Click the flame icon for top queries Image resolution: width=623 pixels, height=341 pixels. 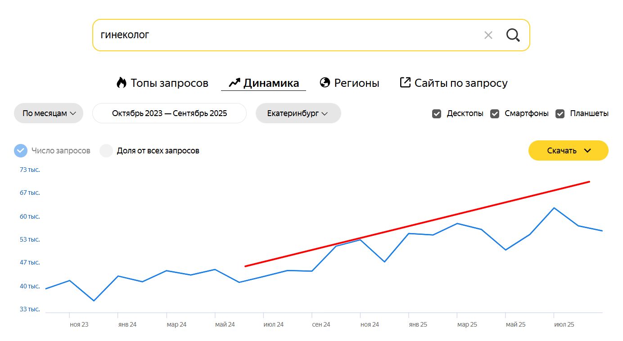[x=122, y=83]
